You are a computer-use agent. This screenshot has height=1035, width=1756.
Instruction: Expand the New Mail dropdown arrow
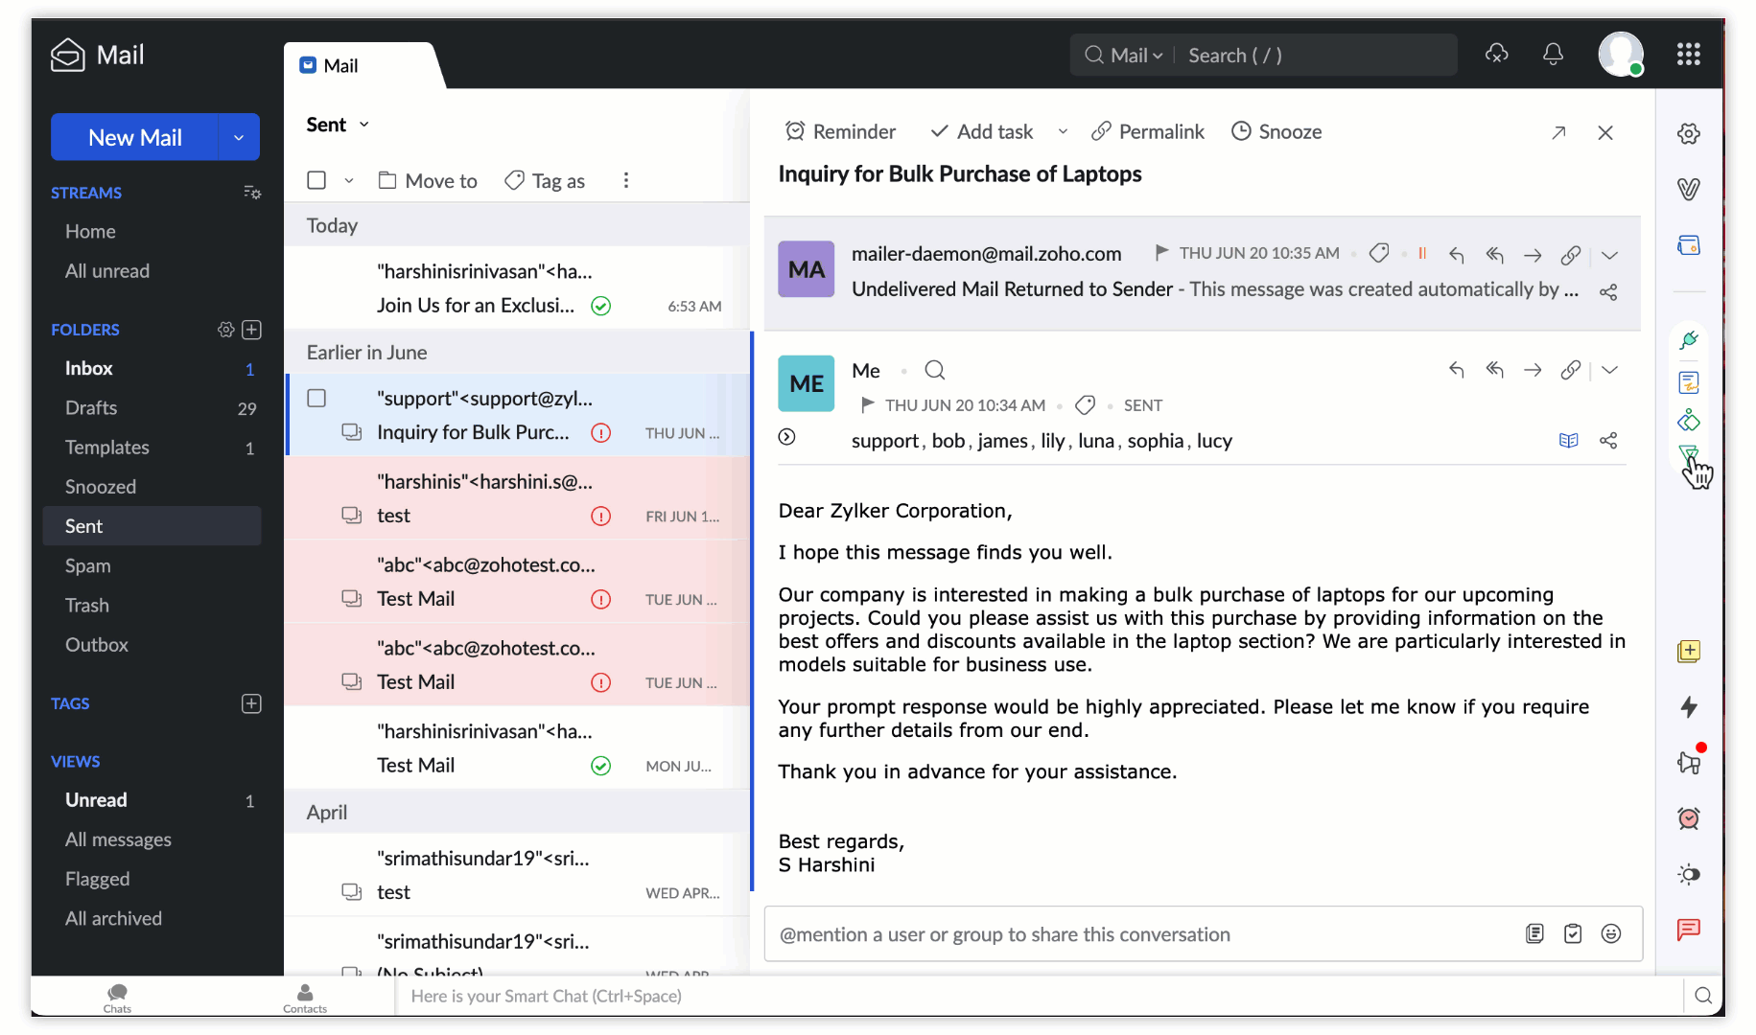[x=239, y=137]
